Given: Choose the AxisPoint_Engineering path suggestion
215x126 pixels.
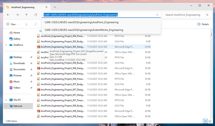Looking at the screenshot, I should [101, 22].
